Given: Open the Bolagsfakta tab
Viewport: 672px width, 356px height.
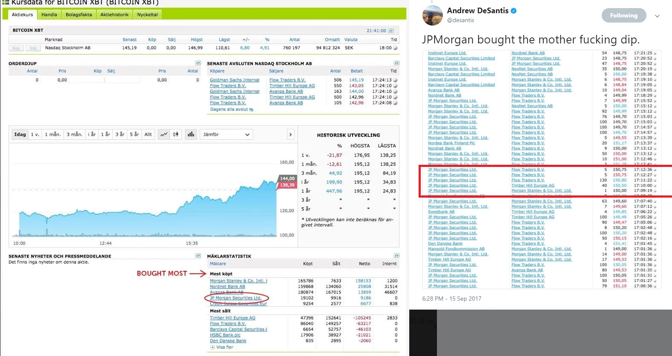Looking at the screenshot, I should (x=79, y=14).
